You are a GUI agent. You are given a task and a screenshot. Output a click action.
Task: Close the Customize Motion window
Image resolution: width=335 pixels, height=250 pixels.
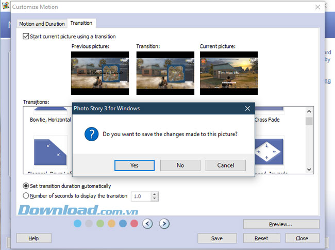(317, 7)
